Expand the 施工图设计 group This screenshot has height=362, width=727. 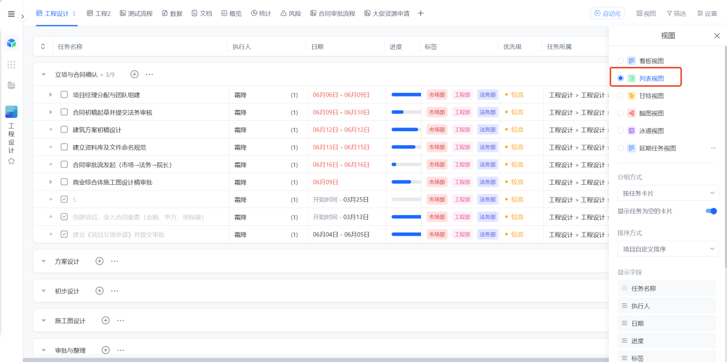pos(44,321)
